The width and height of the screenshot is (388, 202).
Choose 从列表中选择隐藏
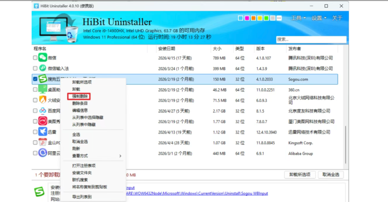(88, 117)
